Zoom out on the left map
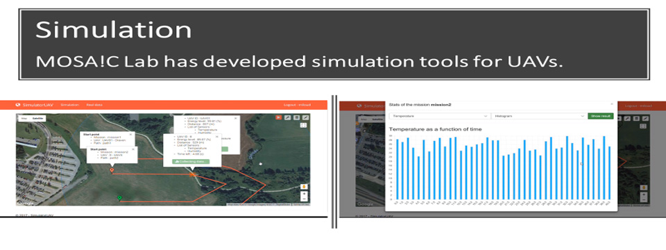 click(x=304, y=199)
